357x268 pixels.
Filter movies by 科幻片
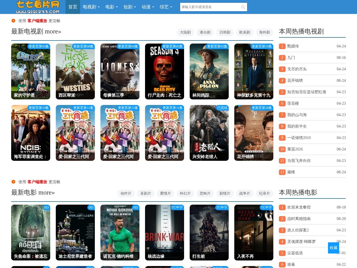coord(185,193)
